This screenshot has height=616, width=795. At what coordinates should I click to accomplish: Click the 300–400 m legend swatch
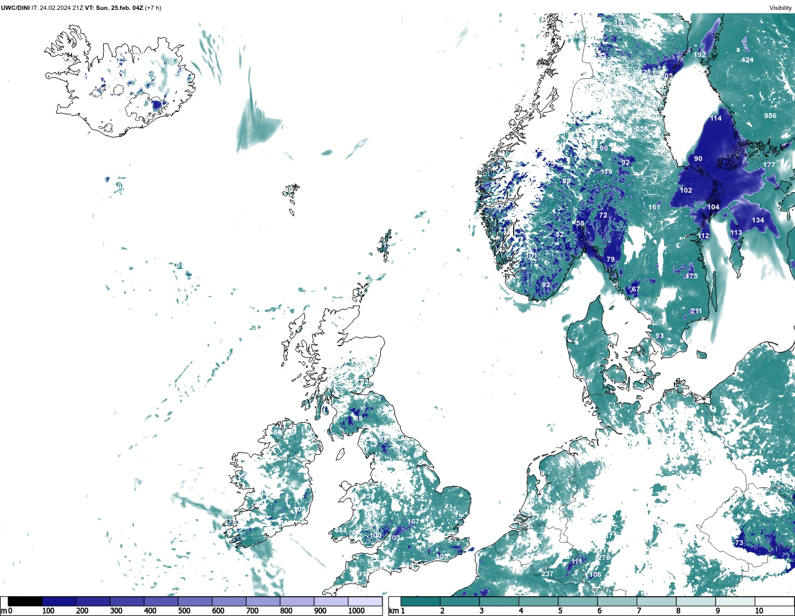pos(127,601)
